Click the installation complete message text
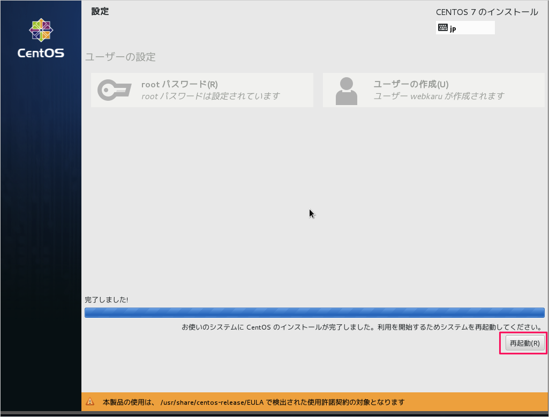The width and height of the screenshot is (549, 417). click(362, 327)
